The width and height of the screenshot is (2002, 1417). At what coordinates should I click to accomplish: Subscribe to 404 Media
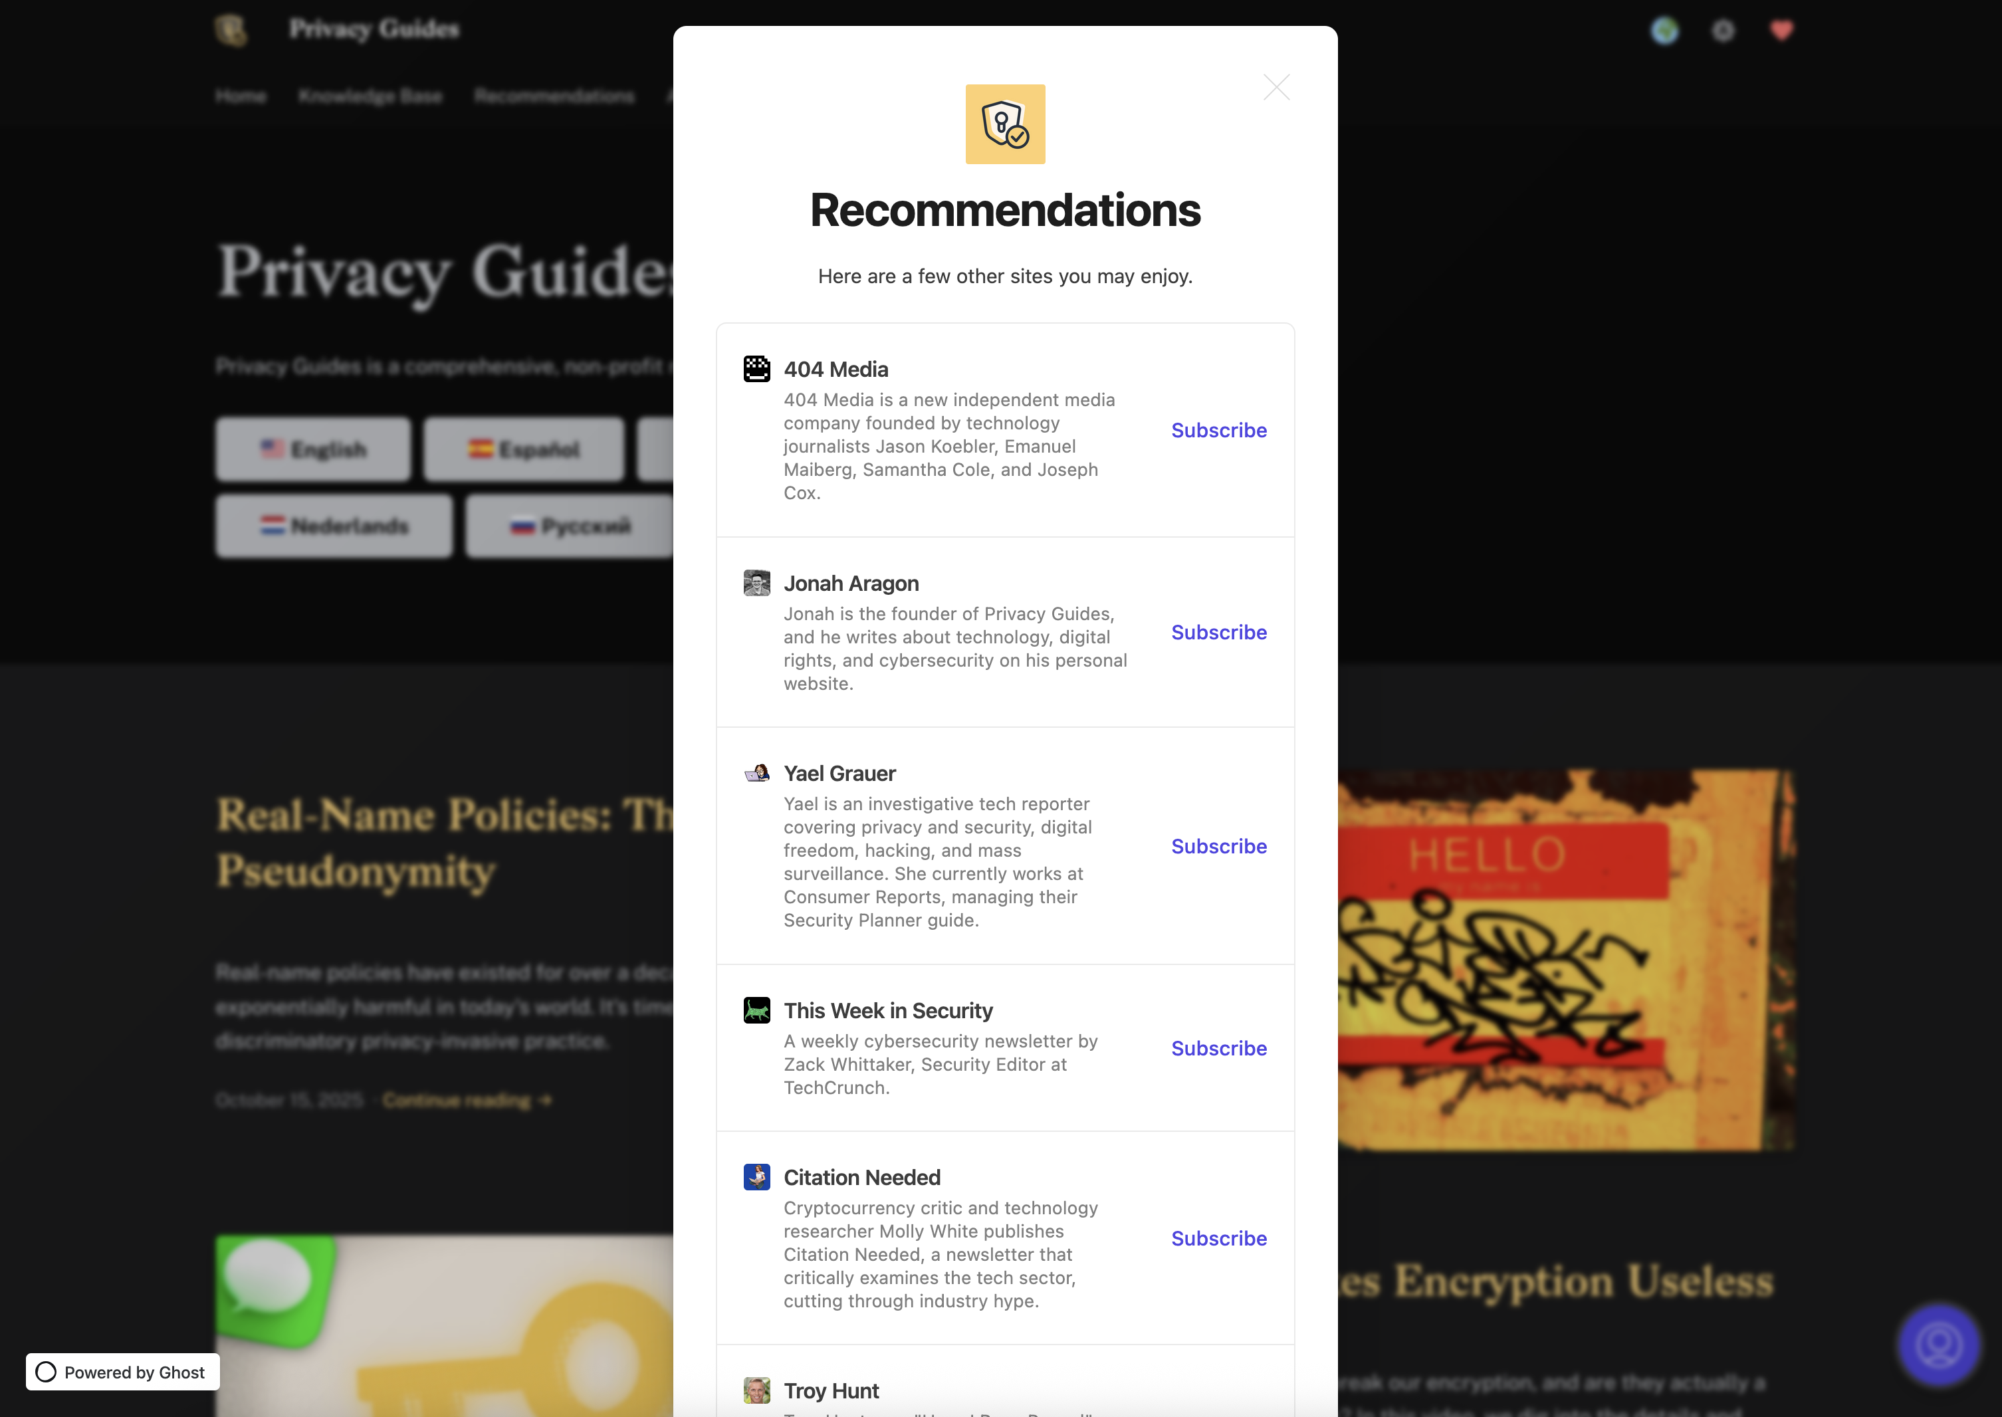pos(1218,430)
